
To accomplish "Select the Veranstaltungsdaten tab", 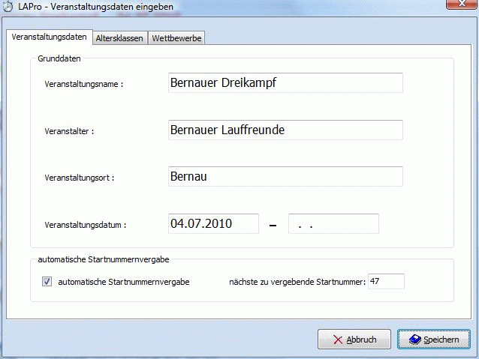I will pos(49,37).
